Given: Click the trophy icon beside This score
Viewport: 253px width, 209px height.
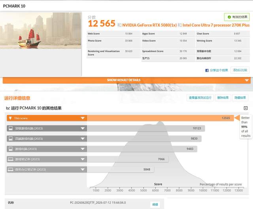Looking at the screenshot, I should click(x=10, y=118).
